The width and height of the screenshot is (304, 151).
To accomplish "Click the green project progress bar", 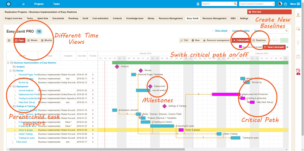I will point(200,63).
